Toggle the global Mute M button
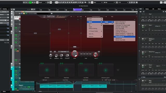The width and height of the screenshot is (166, 93). (x=24, y=2)
